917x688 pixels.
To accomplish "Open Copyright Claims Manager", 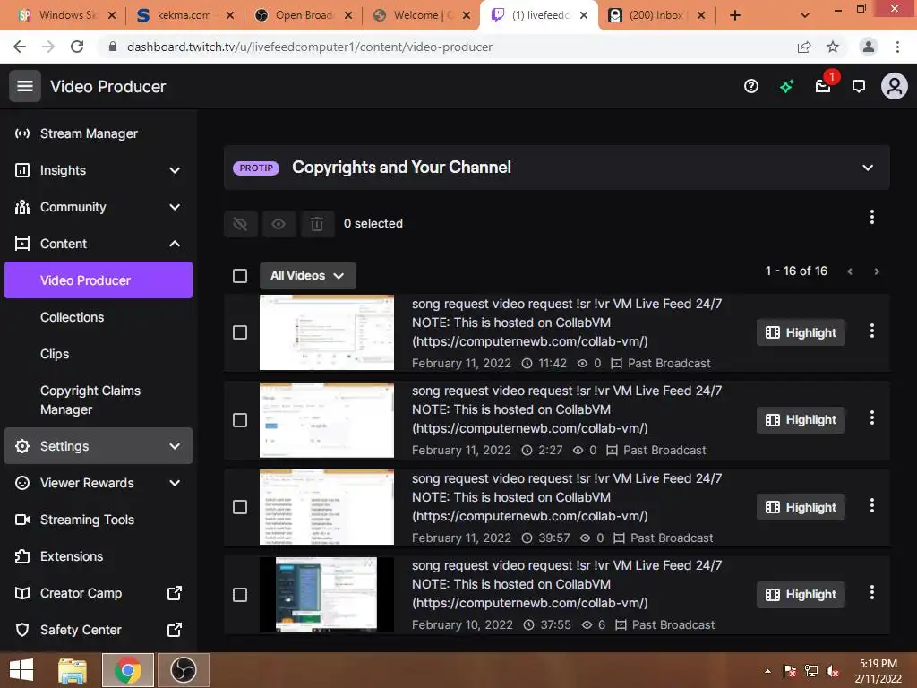I will (x=90, y=400).
